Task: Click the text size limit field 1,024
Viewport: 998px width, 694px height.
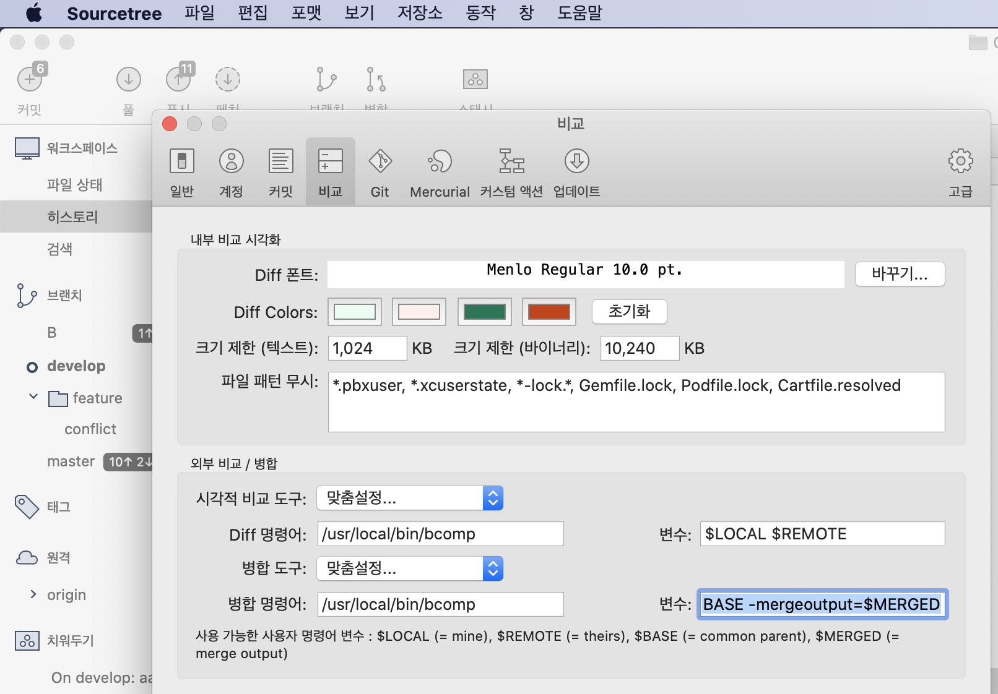Action: click(x=368, y=348)
